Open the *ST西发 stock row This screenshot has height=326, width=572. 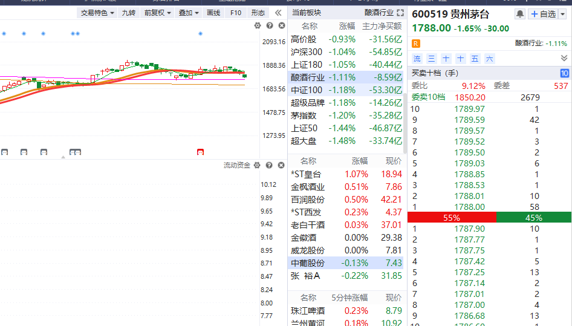coord(346,212)
